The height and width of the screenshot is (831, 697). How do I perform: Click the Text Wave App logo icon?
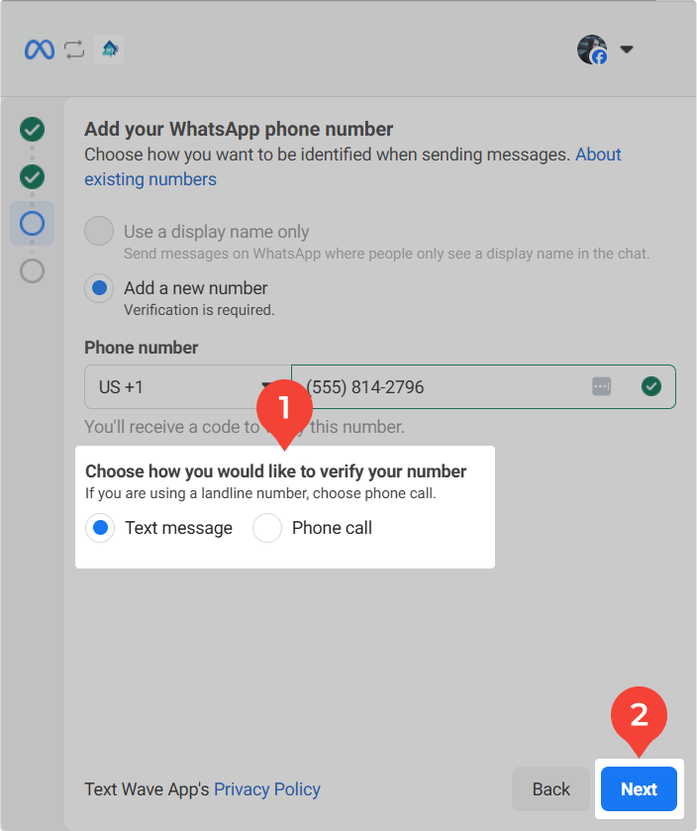click(109, 50)
